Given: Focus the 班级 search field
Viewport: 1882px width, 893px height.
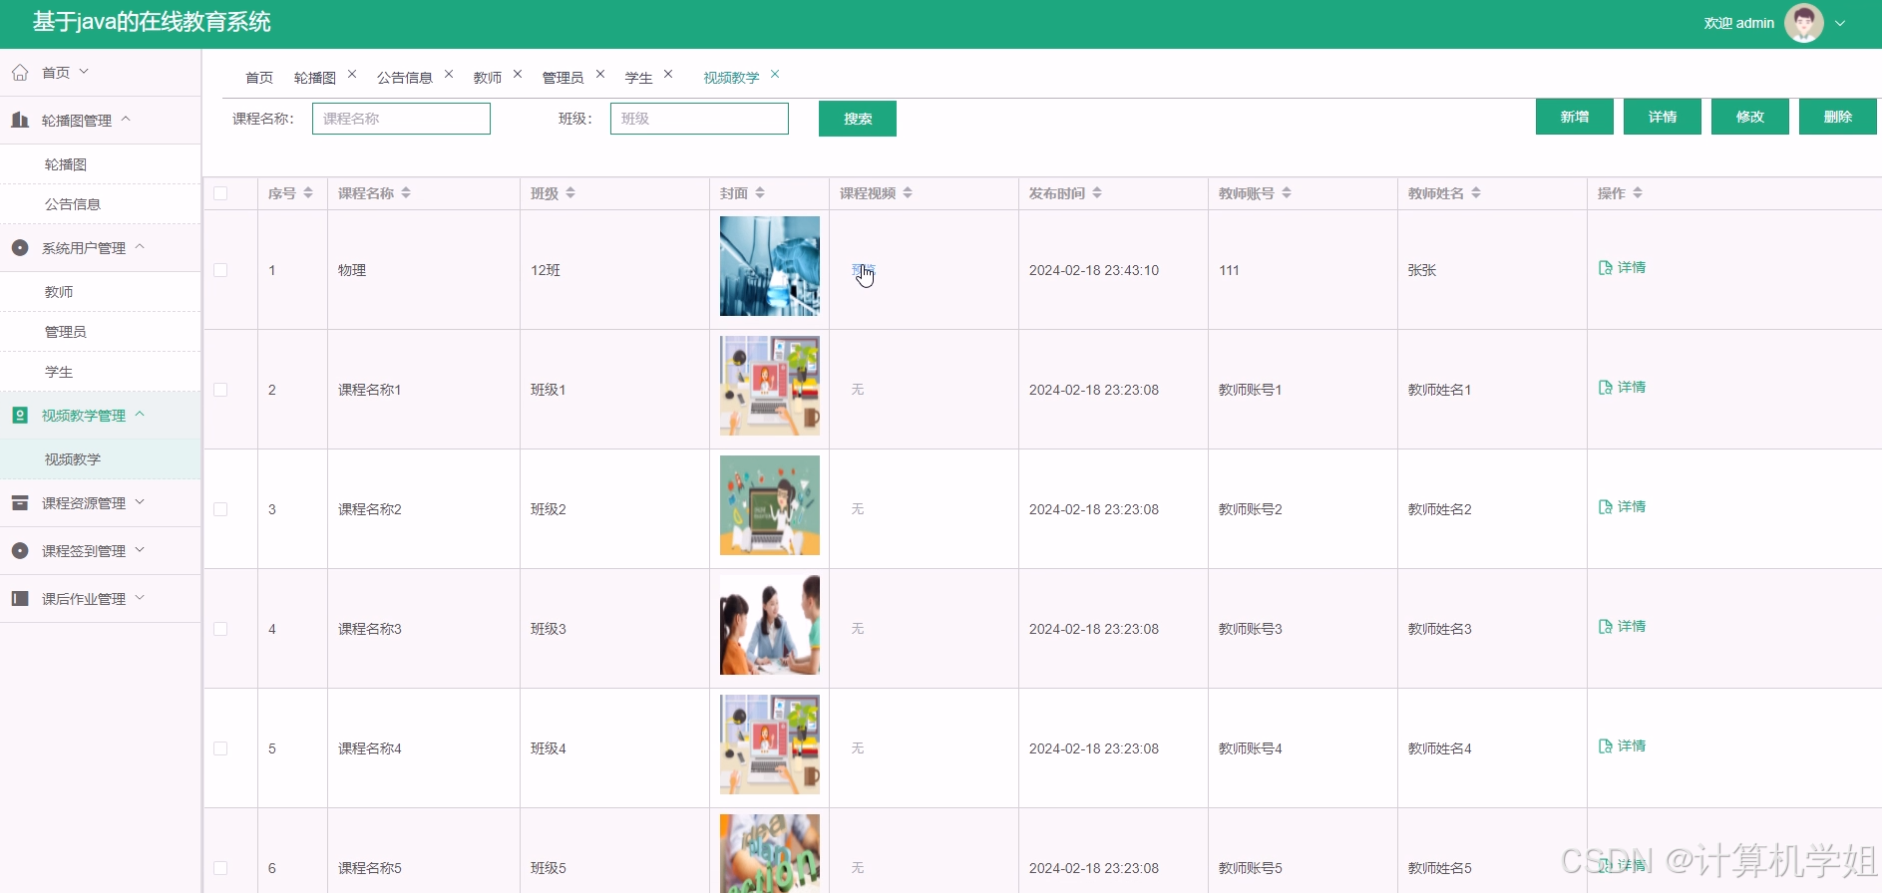Looking at the screenshot, I should pos(699,119).
